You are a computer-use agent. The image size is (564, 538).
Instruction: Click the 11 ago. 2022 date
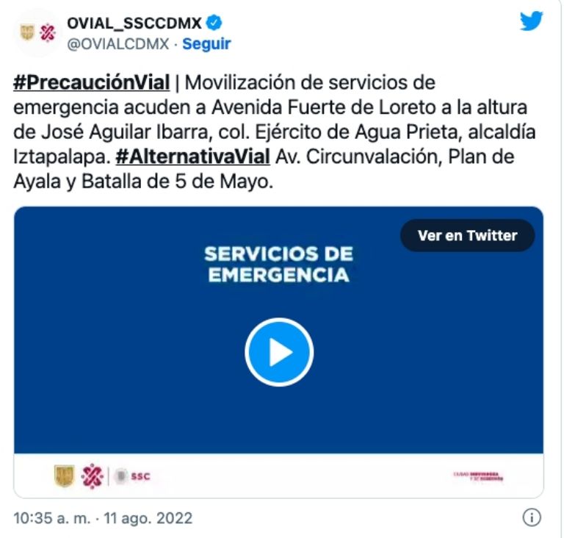click(148, 518)
